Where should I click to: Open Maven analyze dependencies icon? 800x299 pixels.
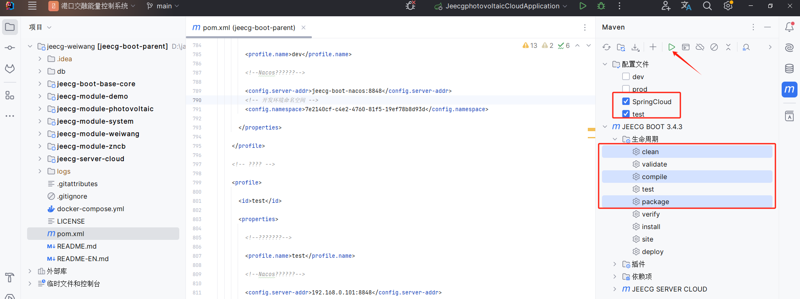click(x=746, y=47)
